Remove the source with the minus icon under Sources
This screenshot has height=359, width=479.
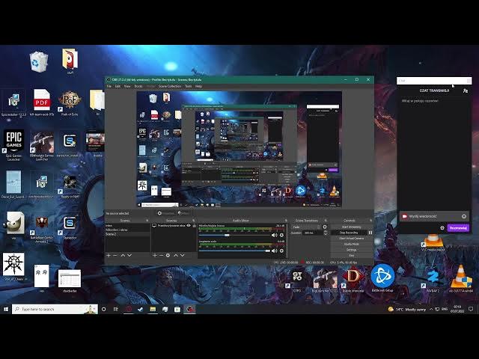tap(162, 255)
